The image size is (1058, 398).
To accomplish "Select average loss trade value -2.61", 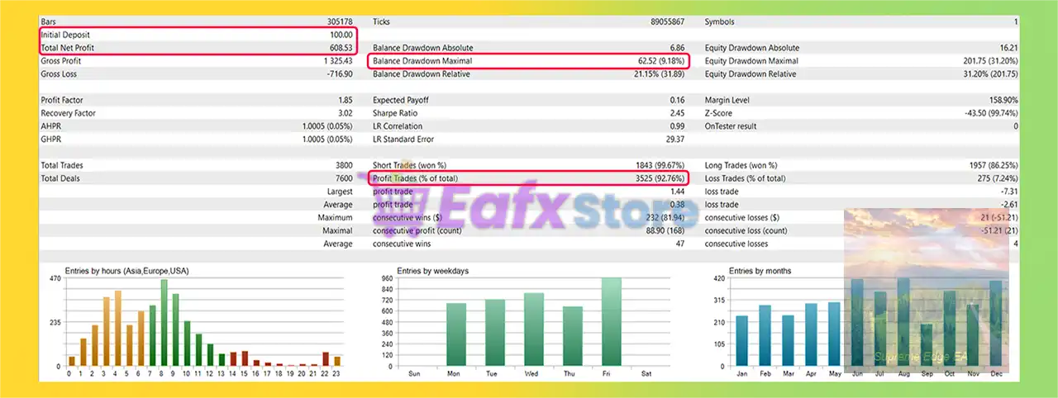I will [x=1008, y=205].
